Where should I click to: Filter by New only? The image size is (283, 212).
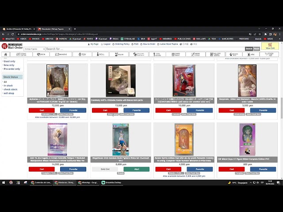(9, 65)
